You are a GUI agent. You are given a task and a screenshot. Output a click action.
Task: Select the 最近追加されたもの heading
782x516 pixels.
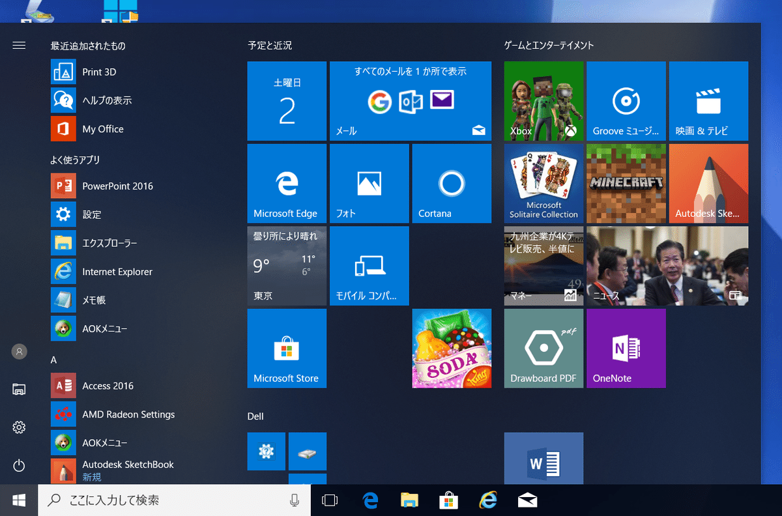pos(88,46)
